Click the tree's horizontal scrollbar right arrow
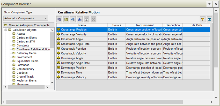 (x=47, y=88)
